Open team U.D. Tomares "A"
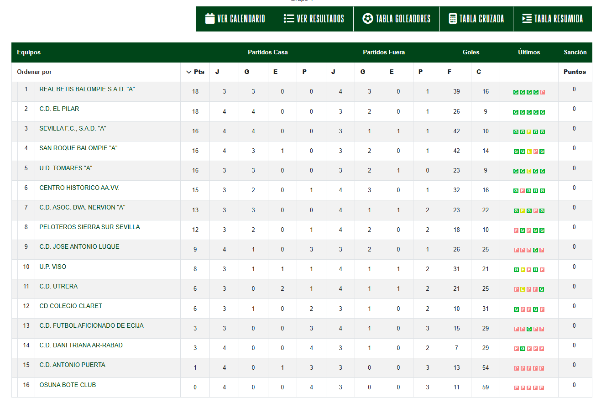The image size is (596, 398). 66,168
